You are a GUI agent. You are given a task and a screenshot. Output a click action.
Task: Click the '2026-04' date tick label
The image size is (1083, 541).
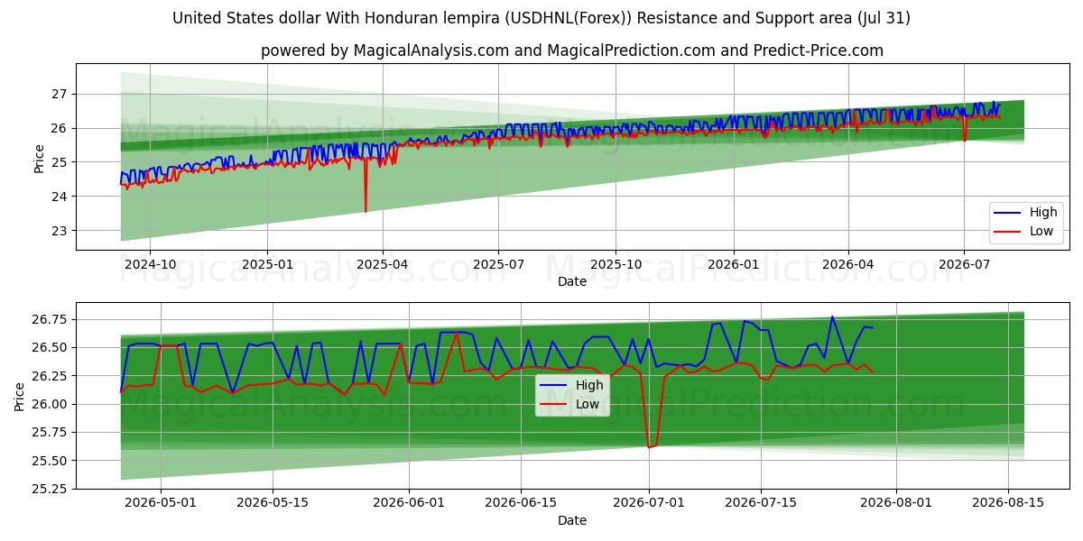click(x=848, y=265)
